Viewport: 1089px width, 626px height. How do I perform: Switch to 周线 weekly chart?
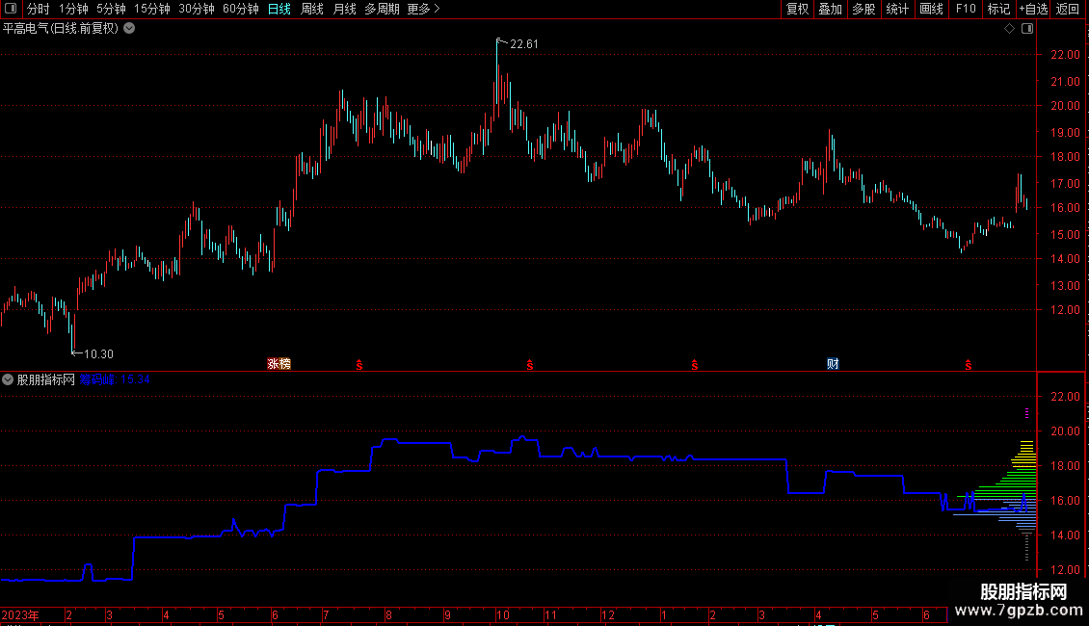pyautogui.click(x=312, y=9)
